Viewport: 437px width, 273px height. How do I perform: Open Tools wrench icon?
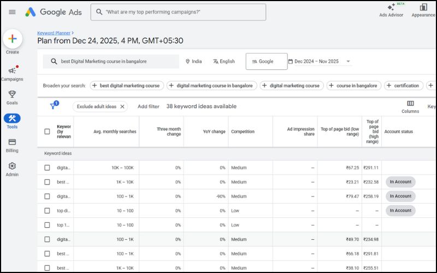(x=12, y=118)
